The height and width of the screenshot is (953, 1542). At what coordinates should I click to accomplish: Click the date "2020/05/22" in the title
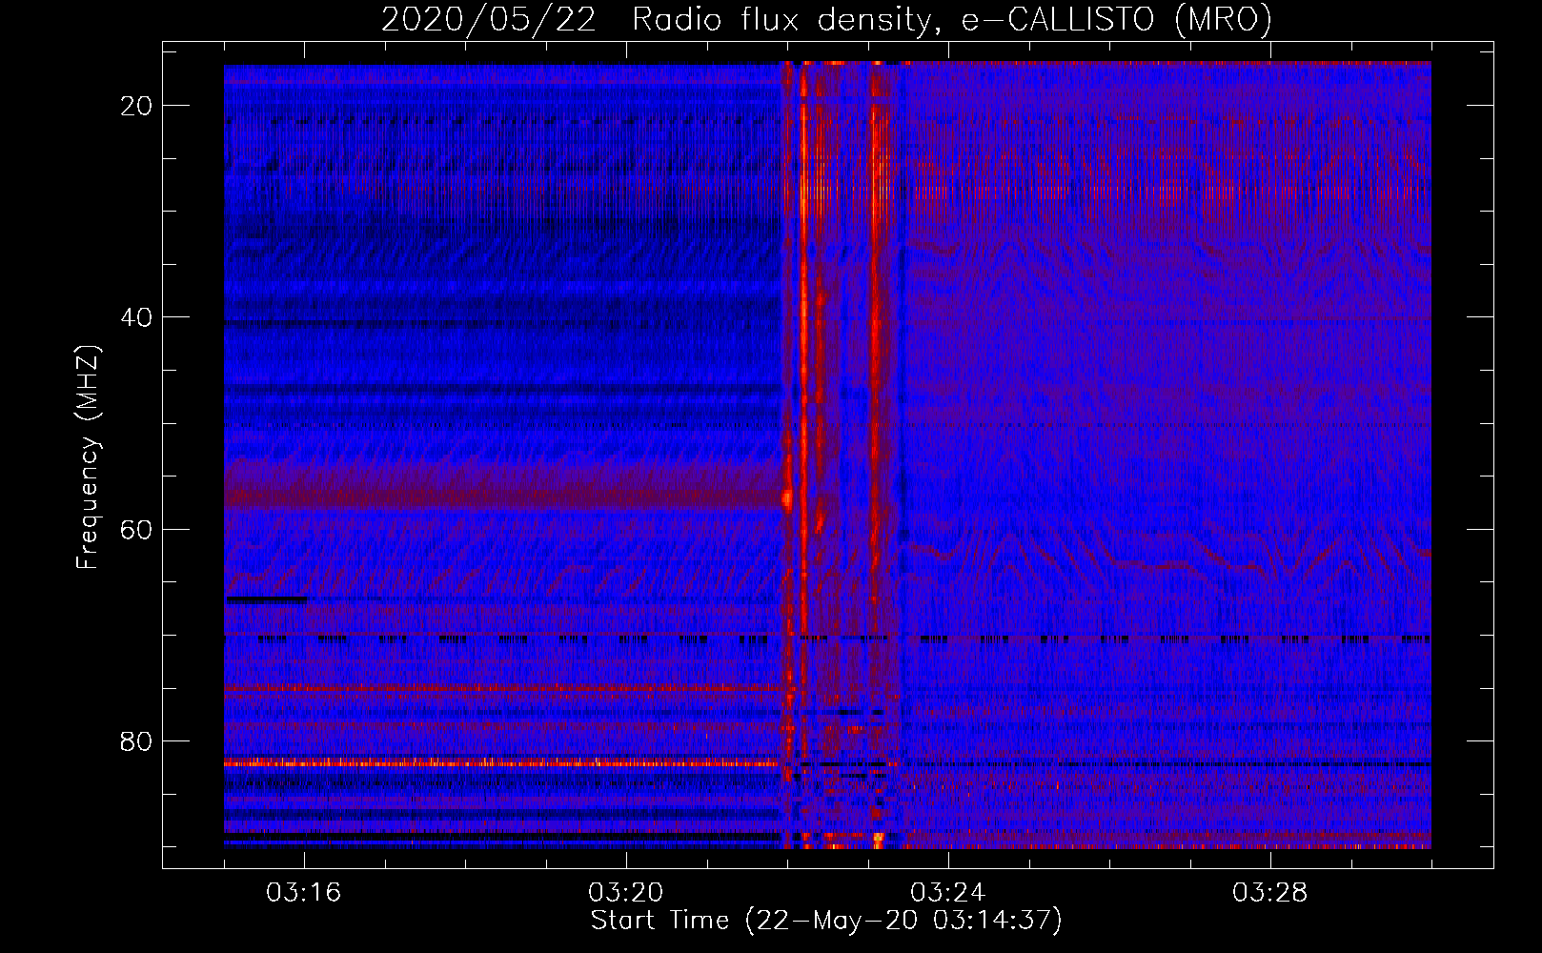pyautogui.click(x=488, y=20)
